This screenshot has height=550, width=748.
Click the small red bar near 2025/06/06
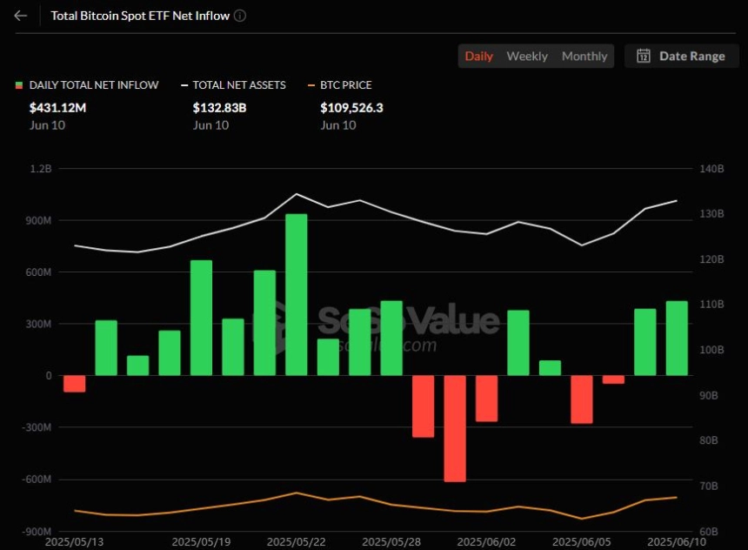tap(613, 379)
